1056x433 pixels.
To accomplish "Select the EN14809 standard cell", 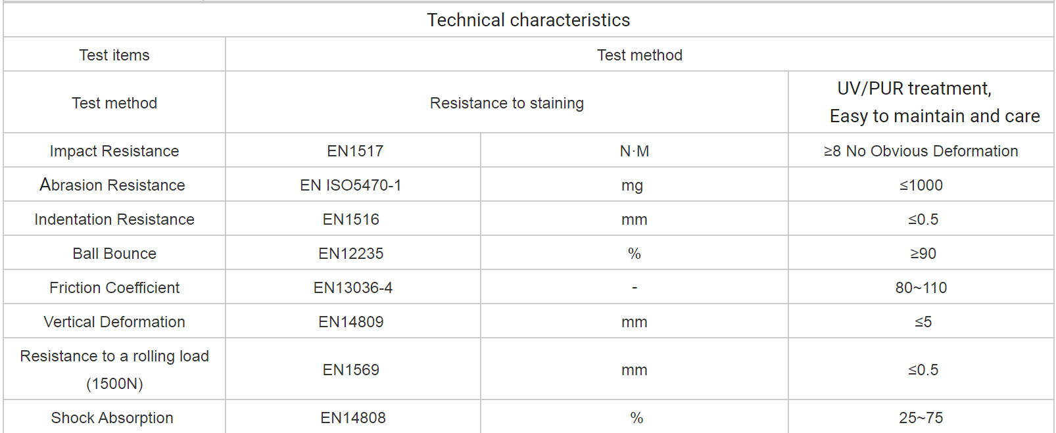I will [350, 322].
